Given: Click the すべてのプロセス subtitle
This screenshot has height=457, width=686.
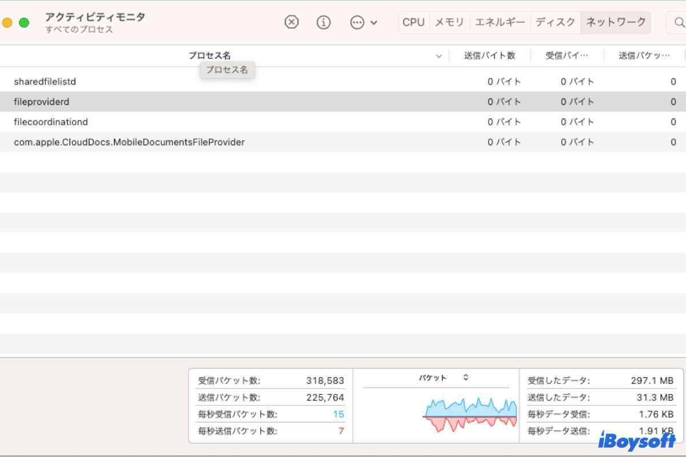Looking at the screenshot, I should coord(79,30).
